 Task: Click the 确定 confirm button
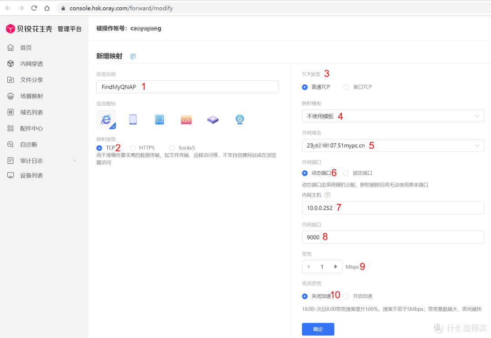pos(318,329)
